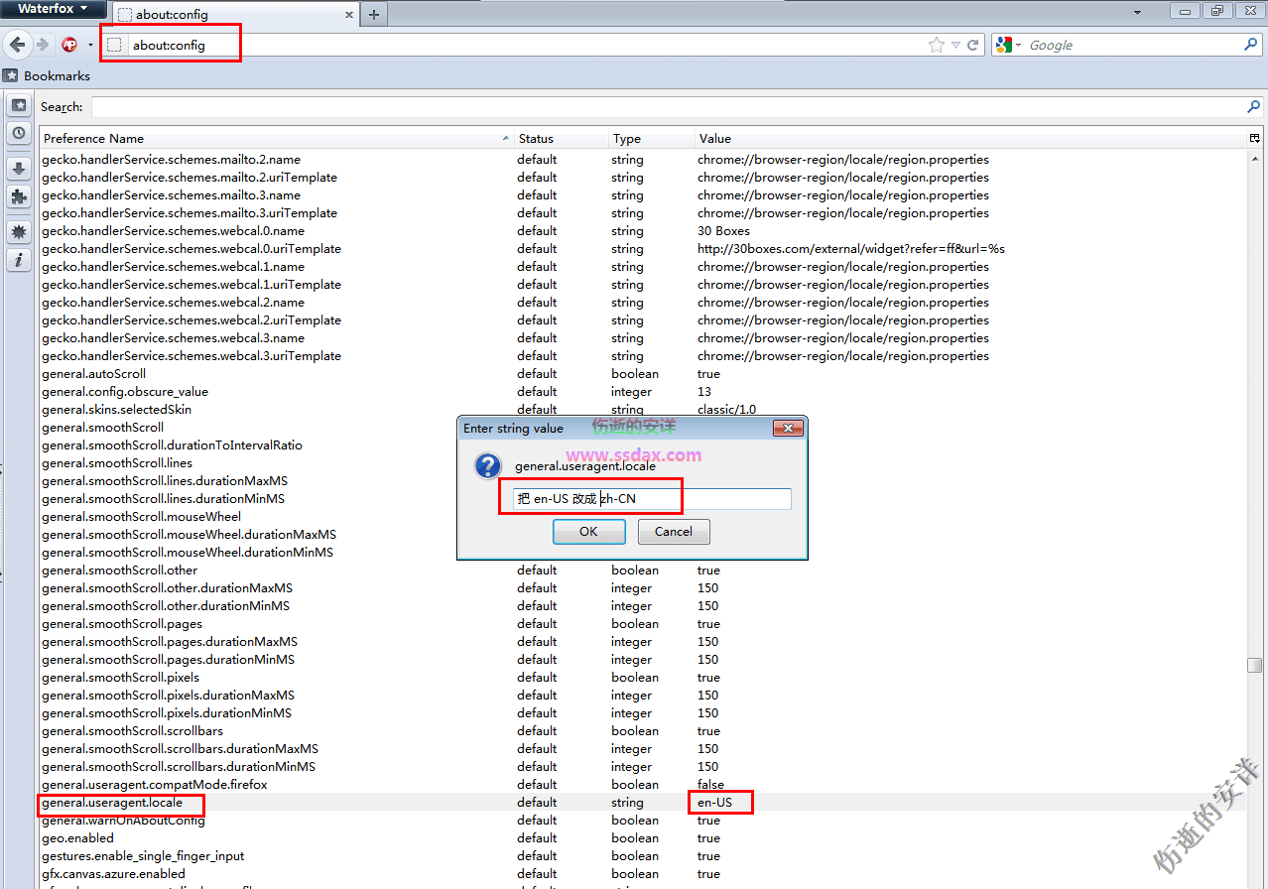Image resolution: width=1268 pixels, height=889 pixels.
Task: Open bookmarks sidebar star icon
Action: [x=19, y=105]
